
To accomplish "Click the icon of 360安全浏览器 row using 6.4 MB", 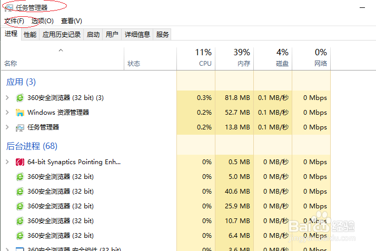I will click(x=20, y=236).
